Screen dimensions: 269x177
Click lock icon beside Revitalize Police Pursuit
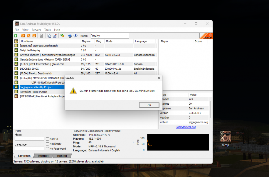tap(16, 91)
